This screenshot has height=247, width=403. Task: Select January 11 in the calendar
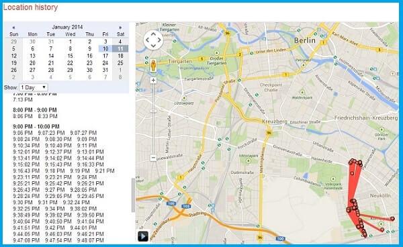pos(120,48)
